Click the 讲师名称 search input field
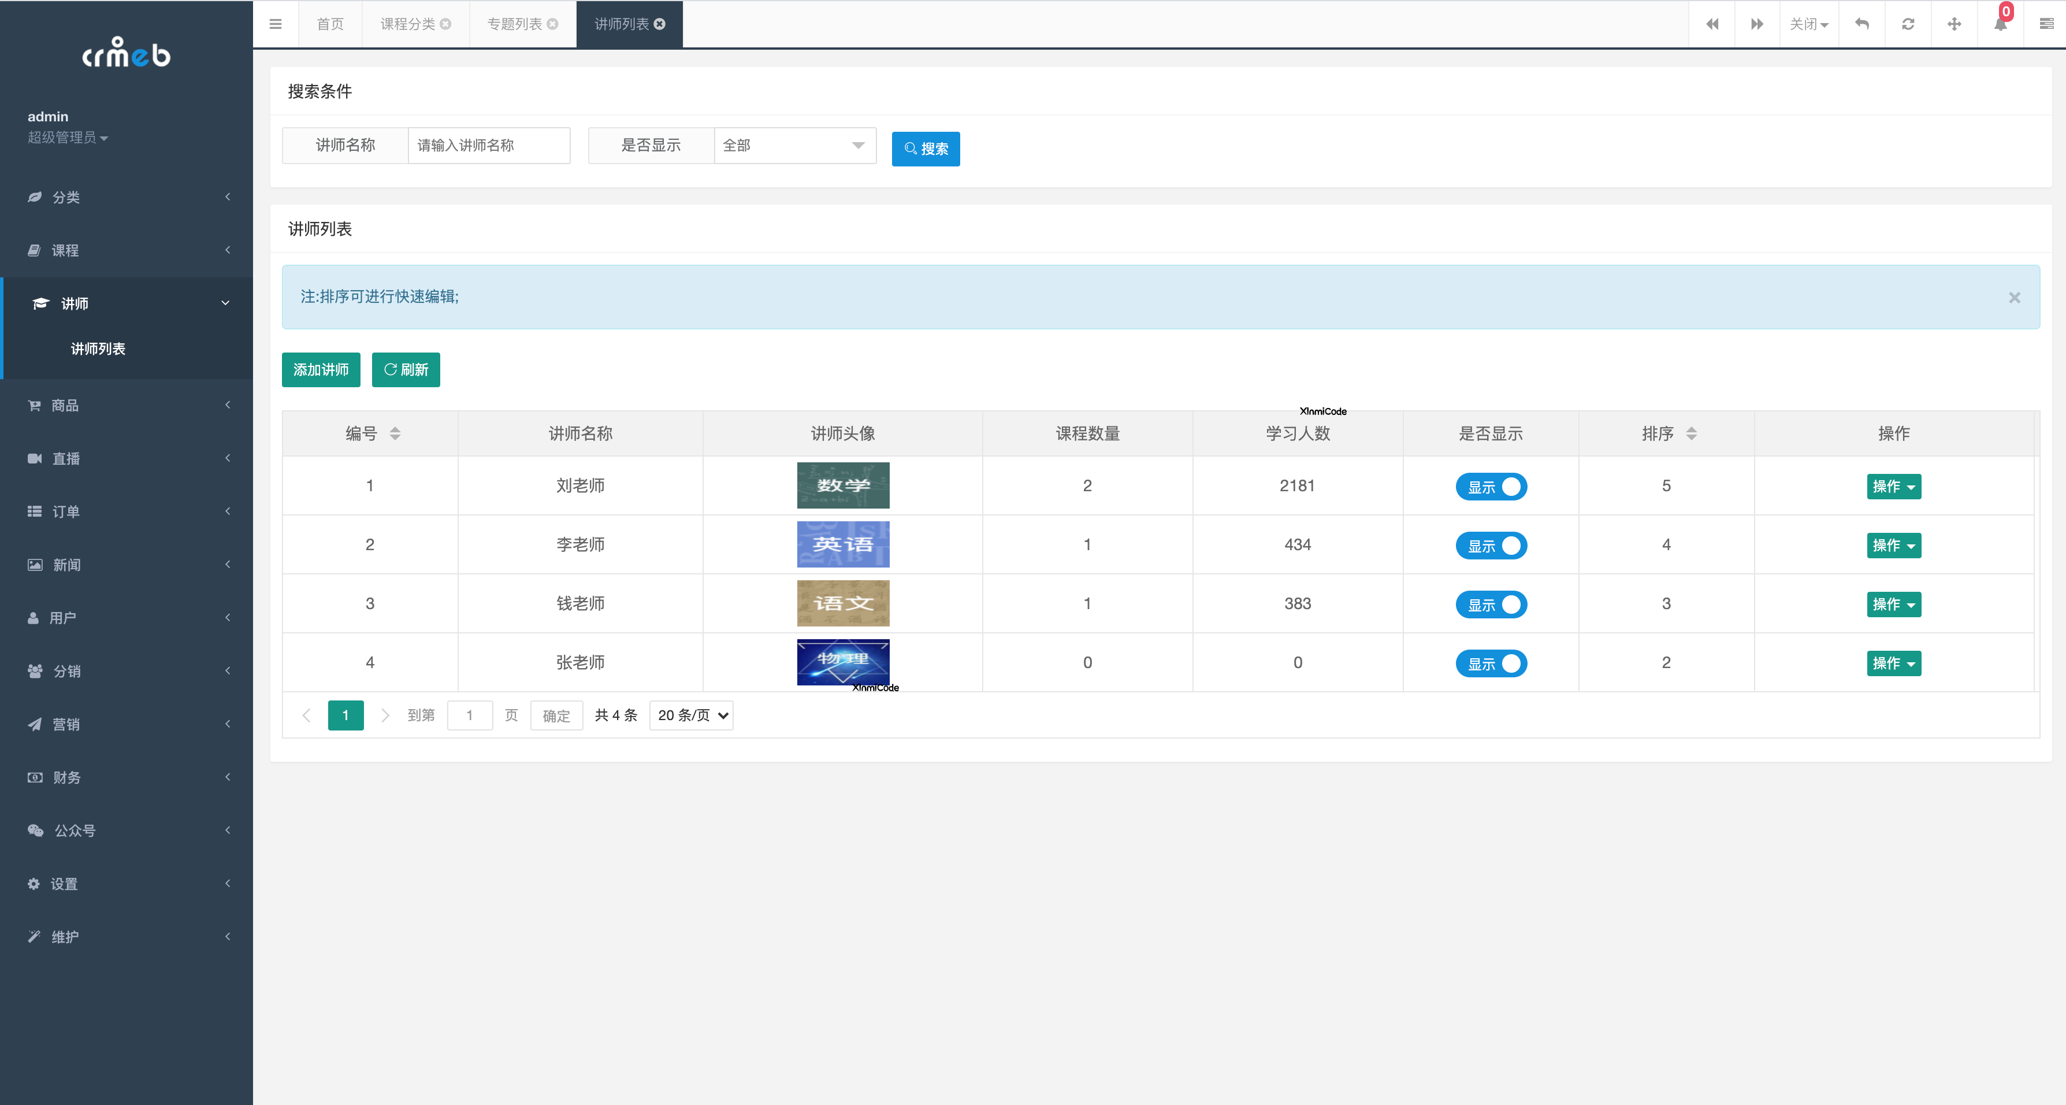This screenshot has width=2066, height=1105. (x=488, y=145)
